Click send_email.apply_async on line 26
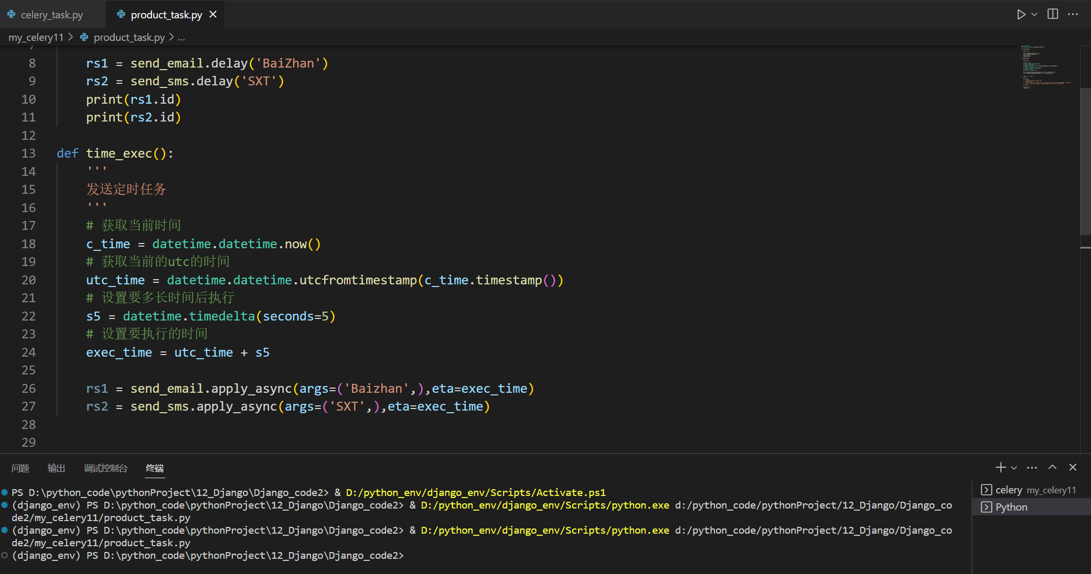The image size is (1091, 574). point(211,389)
